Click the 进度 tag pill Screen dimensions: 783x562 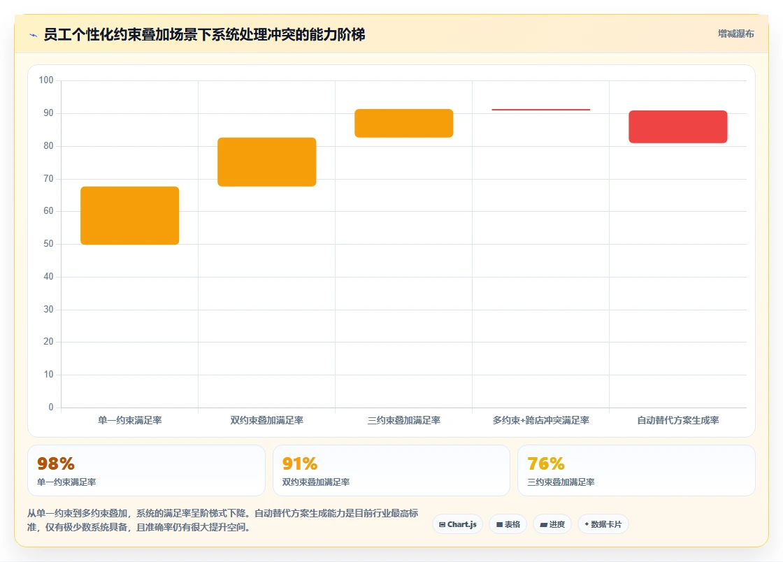coord(552,524)
